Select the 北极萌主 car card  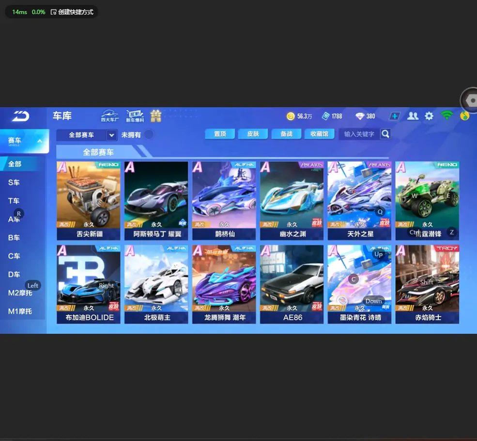(156, 284)
